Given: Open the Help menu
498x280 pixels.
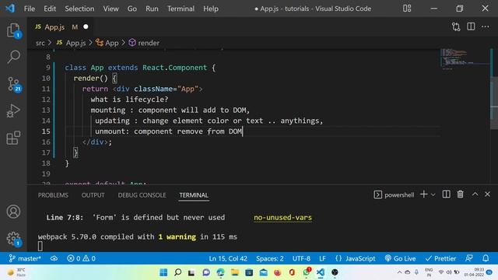Looking at the screenshot, I should tap(211, 9).
